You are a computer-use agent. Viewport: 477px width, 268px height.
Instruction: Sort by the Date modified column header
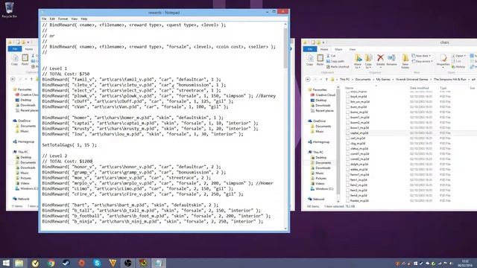(x=419, y=88)
